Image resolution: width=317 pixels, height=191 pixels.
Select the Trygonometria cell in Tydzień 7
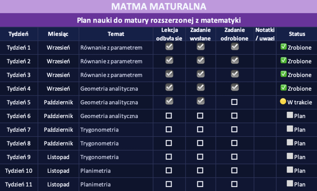pos(99,130)
